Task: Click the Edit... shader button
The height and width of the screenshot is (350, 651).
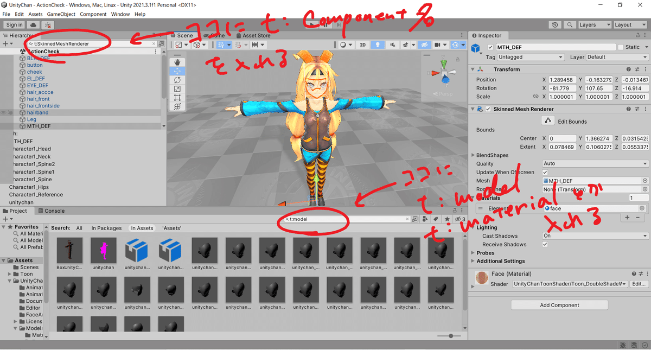Action: [x=639, y=284]
